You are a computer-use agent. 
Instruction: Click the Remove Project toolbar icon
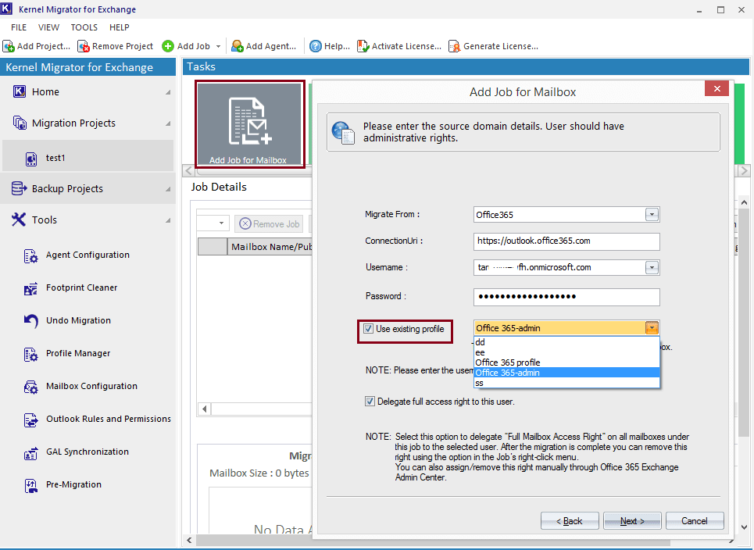coord(84,46)
